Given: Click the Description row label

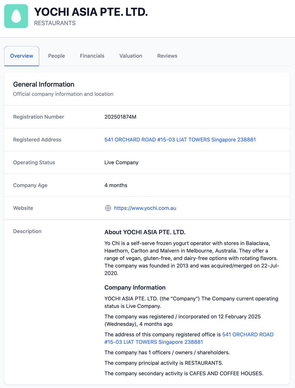Looking at the screenshot, I should click(x=27, y=231).
